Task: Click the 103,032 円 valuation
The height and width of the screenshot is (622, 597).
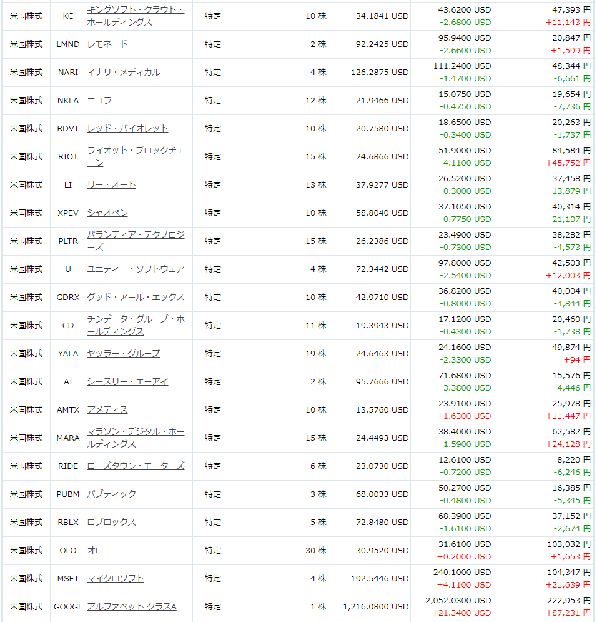Action: point(570,544)
